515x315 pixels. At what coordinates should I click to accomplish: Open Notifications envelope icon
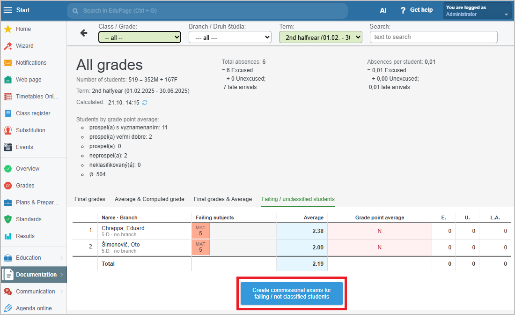8,63
